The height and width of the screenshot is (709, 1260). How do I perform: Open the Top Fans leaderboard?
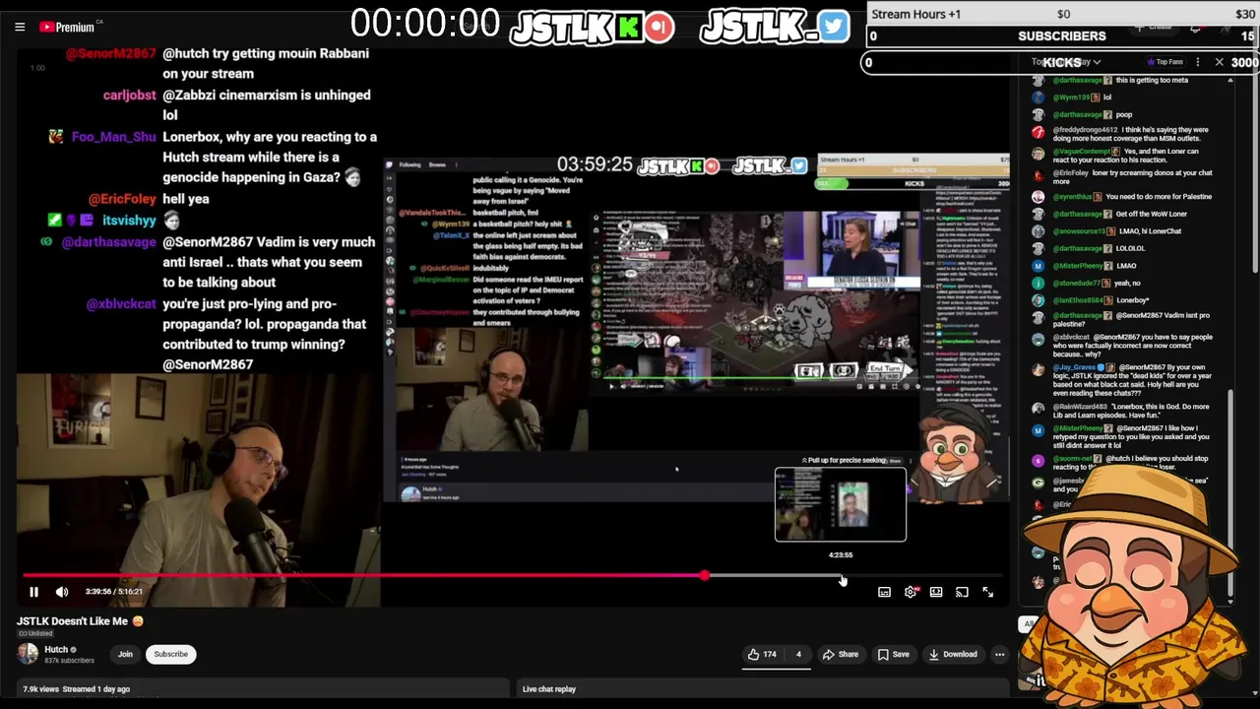[1164, 62]
